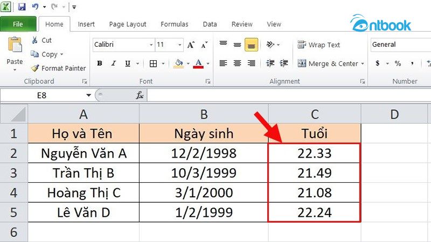Increase indent in cell
Viewport: 431px width, 242px height.
pyautogui.click(x=284, y=63)
